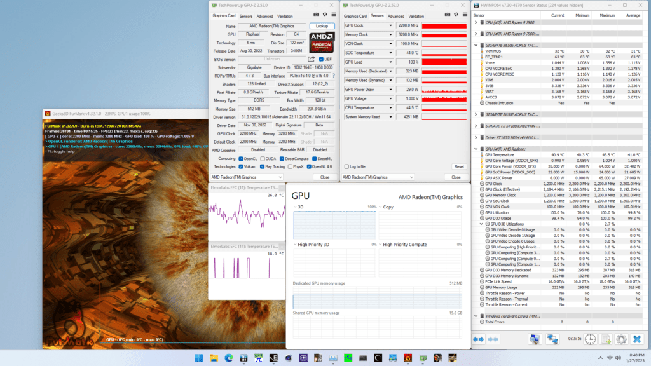Click the Lookup button

(x=322, y=25)
